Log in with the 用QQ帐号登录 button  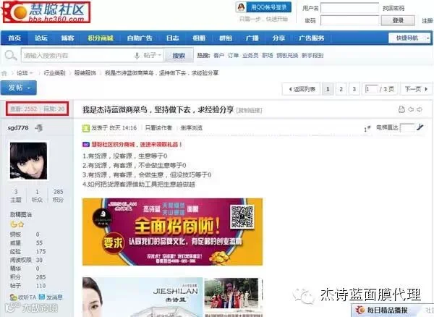(263, 7)
